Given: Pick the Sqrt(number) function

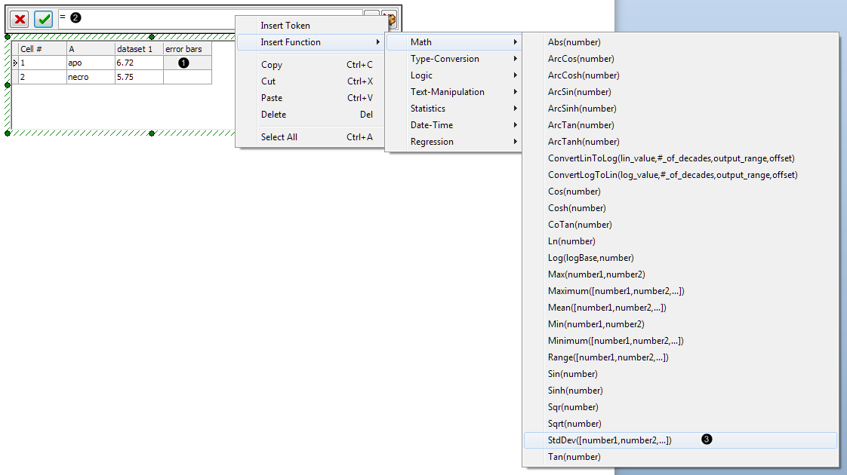Looking at the screenshot, I should coord(574,424).
